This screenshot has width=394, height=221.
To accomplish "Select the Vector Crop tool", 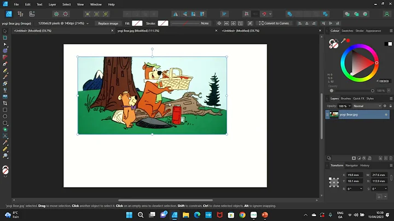I will point(5,103).
